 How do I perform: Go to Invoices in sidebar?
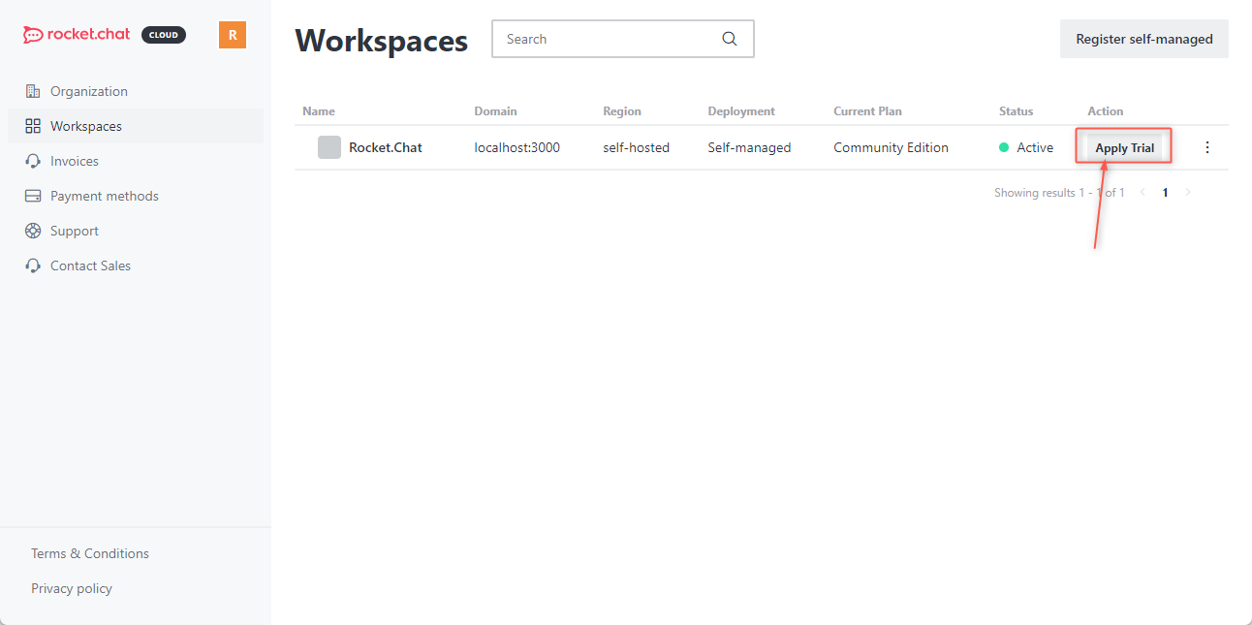(136, 161)
